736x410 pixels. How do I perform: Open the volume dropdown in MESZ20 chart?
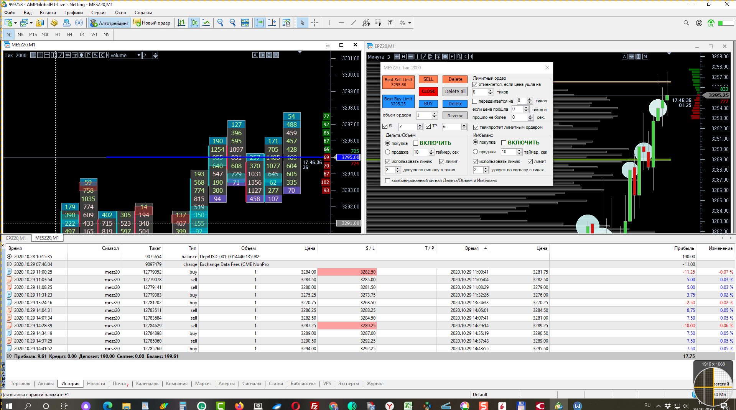pos(139,56)
